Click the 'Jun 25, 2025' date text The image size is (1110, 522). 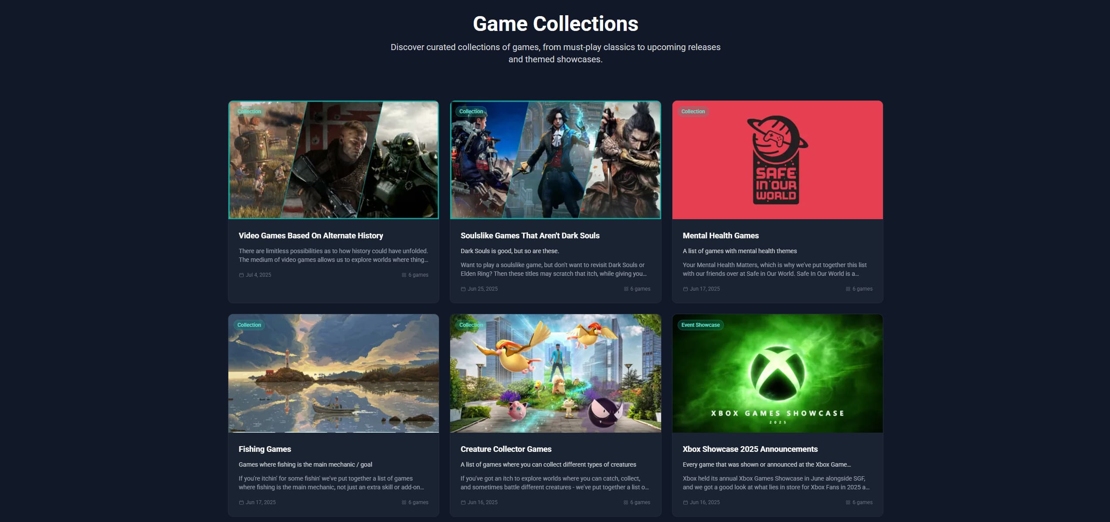(482, 289)
